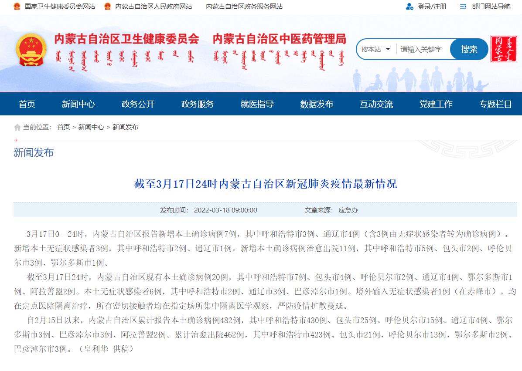
Task: Open the 部门网站导航 link
Action: [491, 7]
